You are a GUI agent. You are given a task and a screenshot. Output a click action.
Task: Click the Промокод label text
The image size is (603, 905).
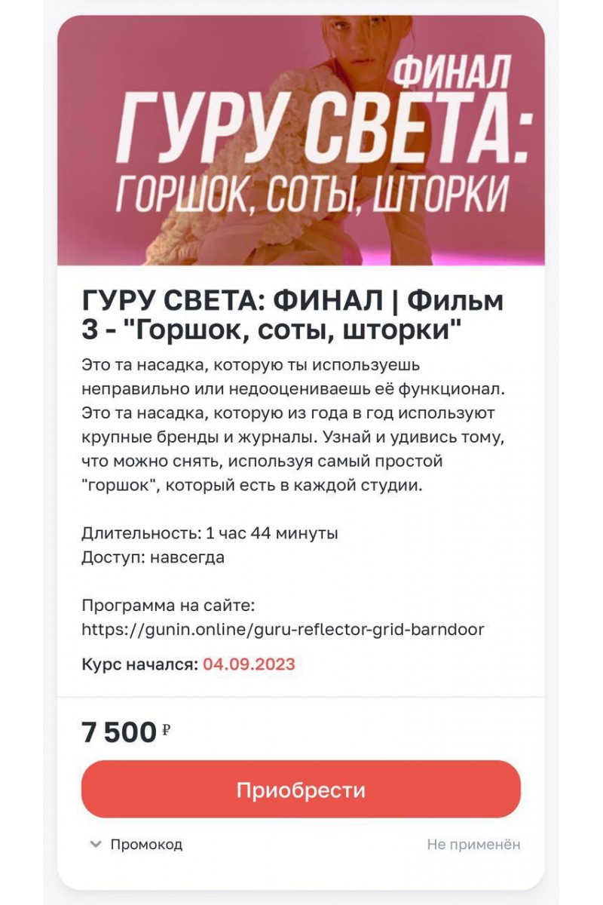click(146, 844)
